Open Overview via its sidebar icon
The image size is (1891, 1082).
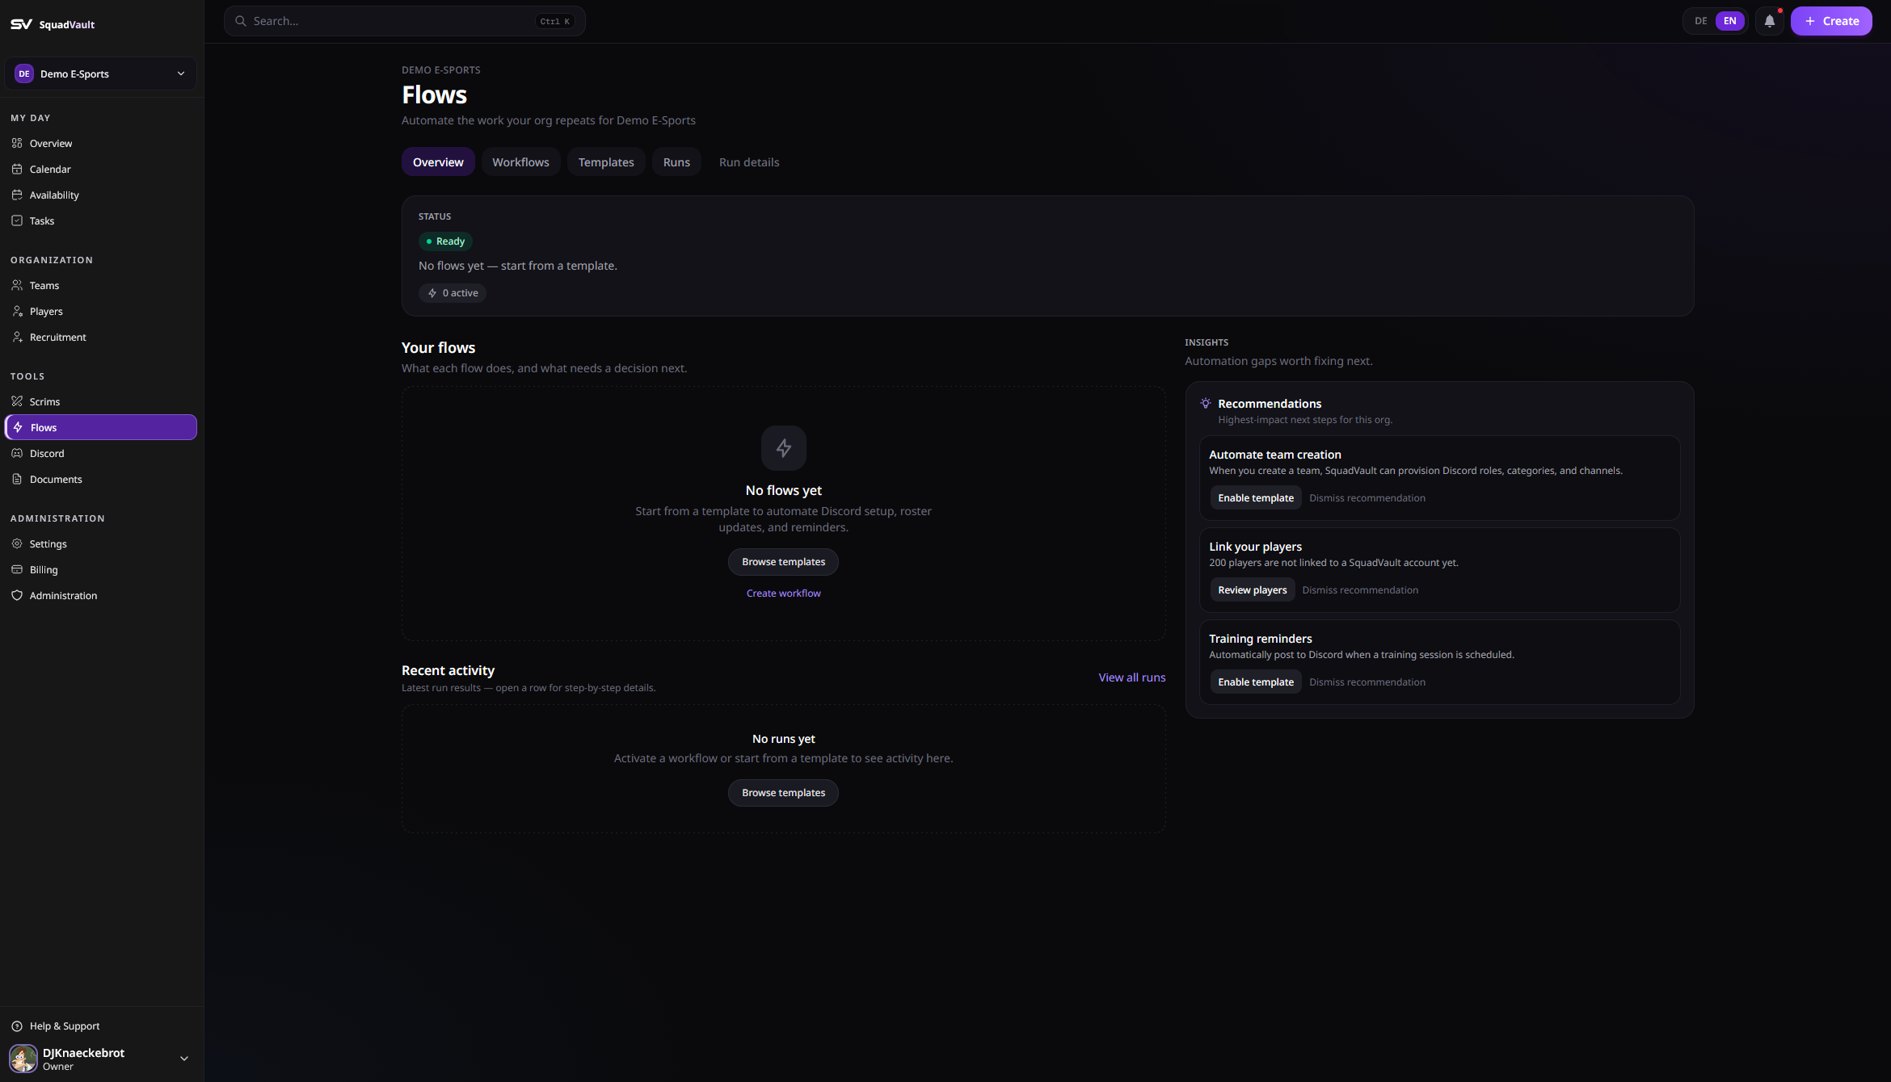click(x=17, y=143)
